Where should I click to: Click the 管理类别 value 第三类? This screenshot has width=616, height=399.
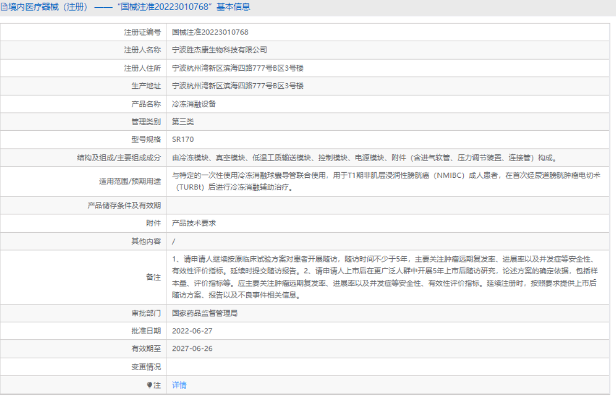coord(185,121)
